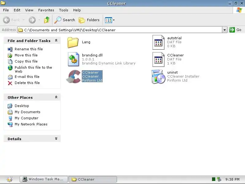Click the Copy this file link
The width and height of the screenshot is (245, 184).
pos(26,61)
